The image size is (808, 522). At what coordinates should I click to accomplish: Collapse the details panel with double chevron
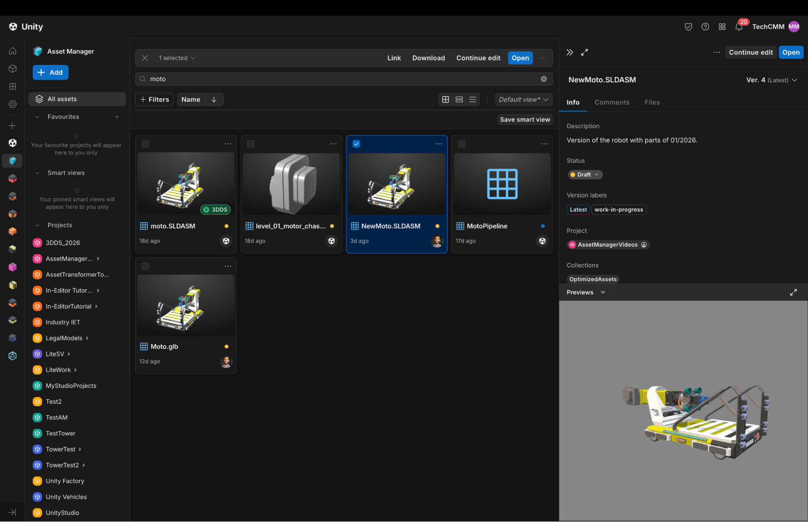point(570,52)
